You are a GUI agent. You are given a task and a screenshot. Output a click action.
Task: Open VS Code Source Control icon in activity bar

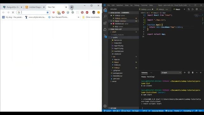pyautogui.click(x=105, y=36)
